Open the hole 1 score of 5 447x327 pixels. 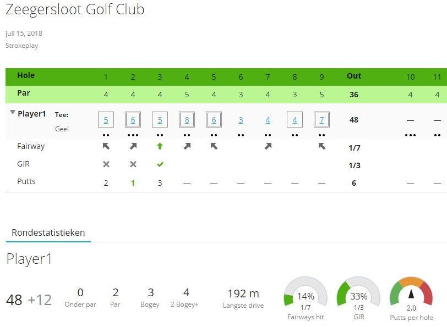point(106,120)
